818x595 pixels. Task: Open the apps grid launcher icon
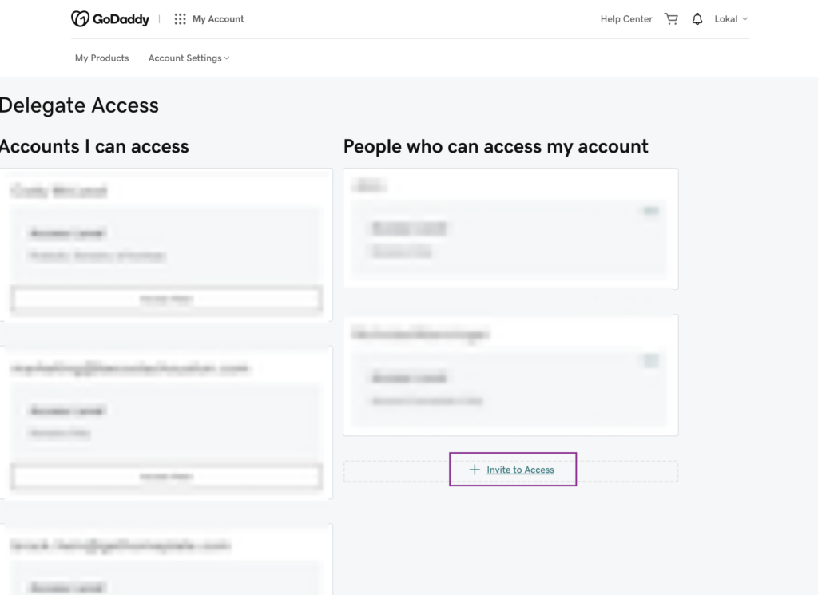coord(180,19)
